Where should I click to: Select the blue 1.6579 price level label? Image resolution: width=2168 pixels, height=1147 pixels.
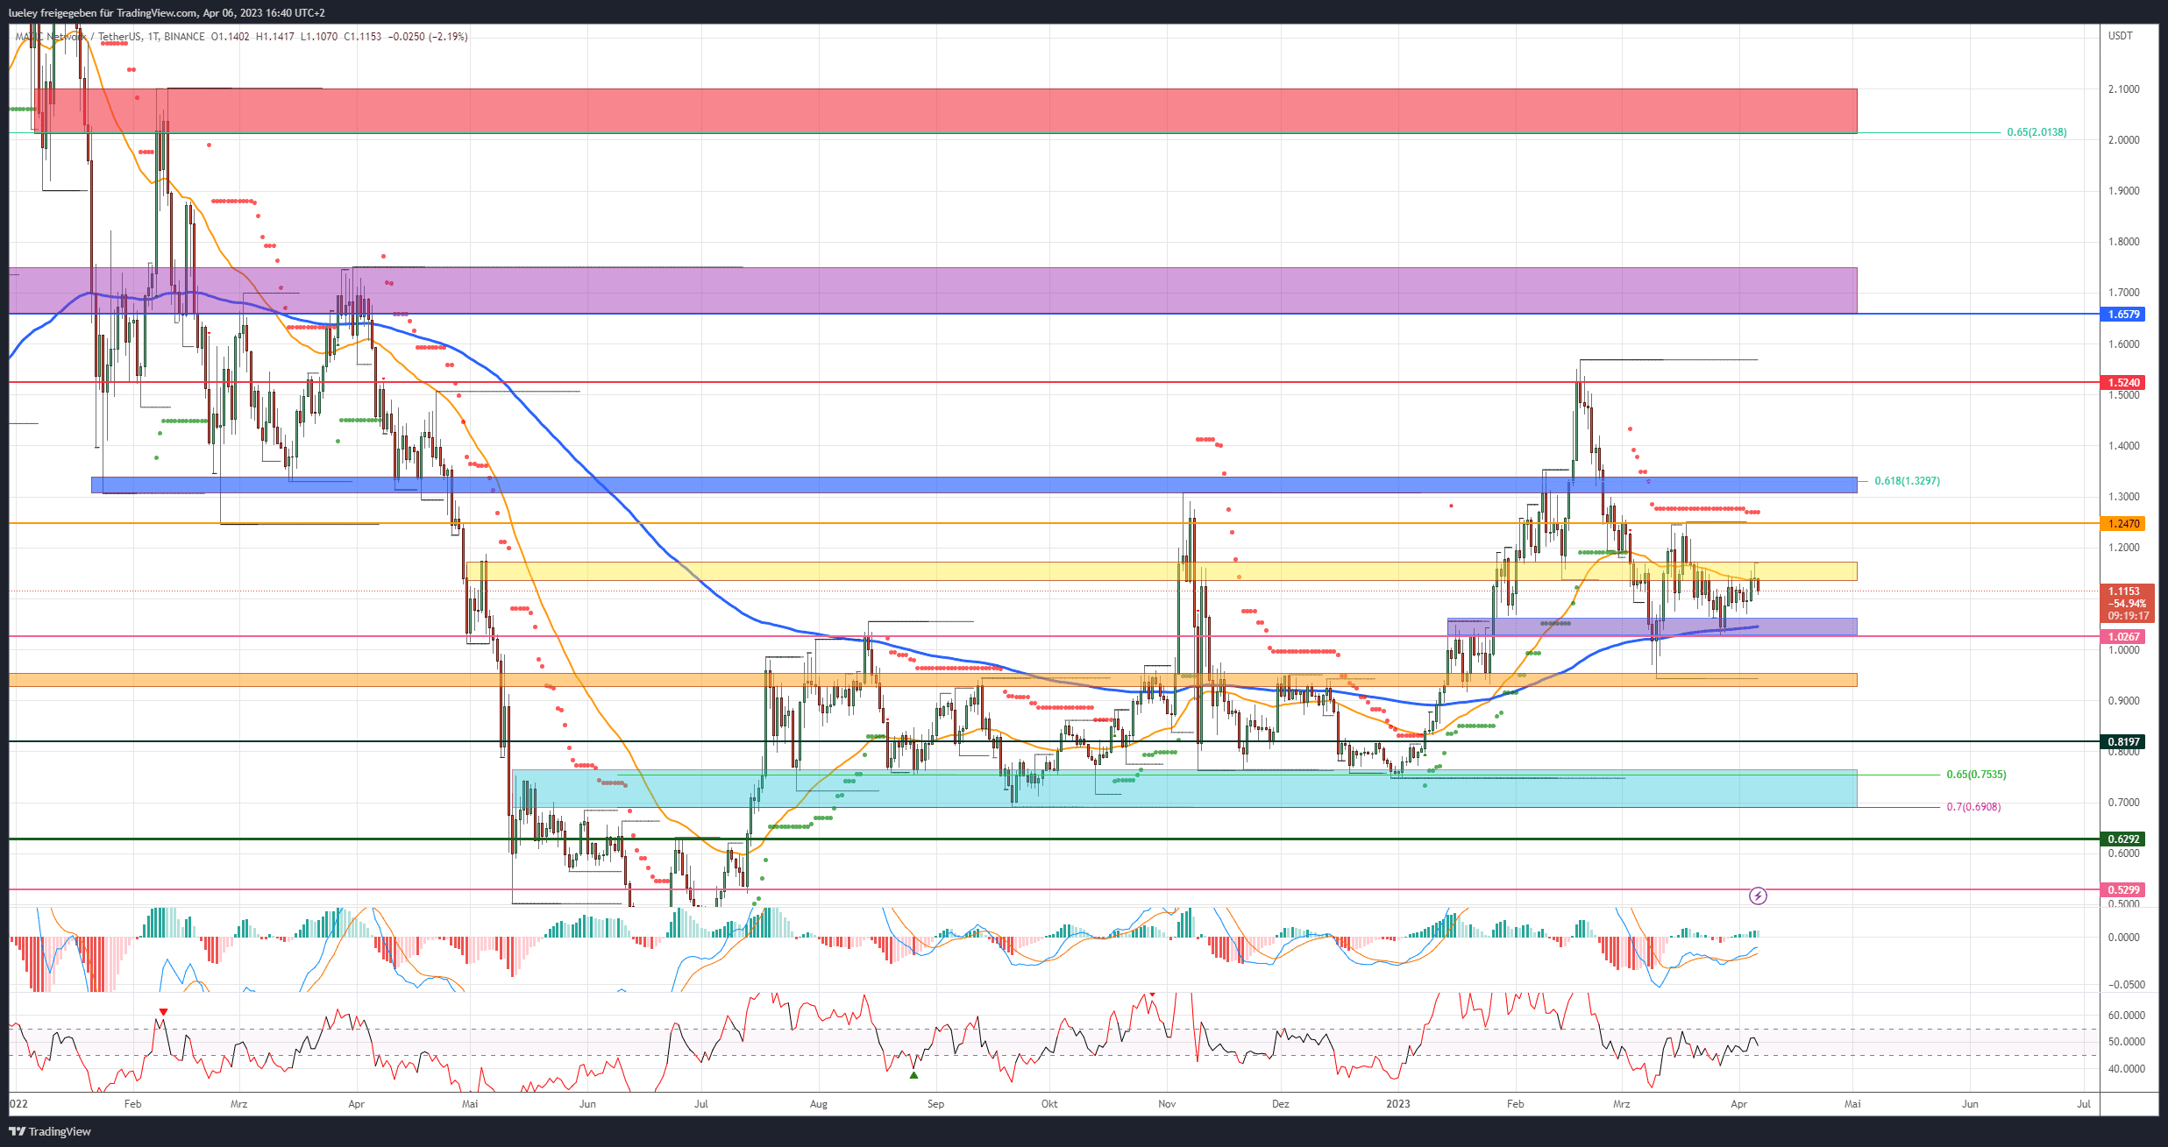[2123, 314]
